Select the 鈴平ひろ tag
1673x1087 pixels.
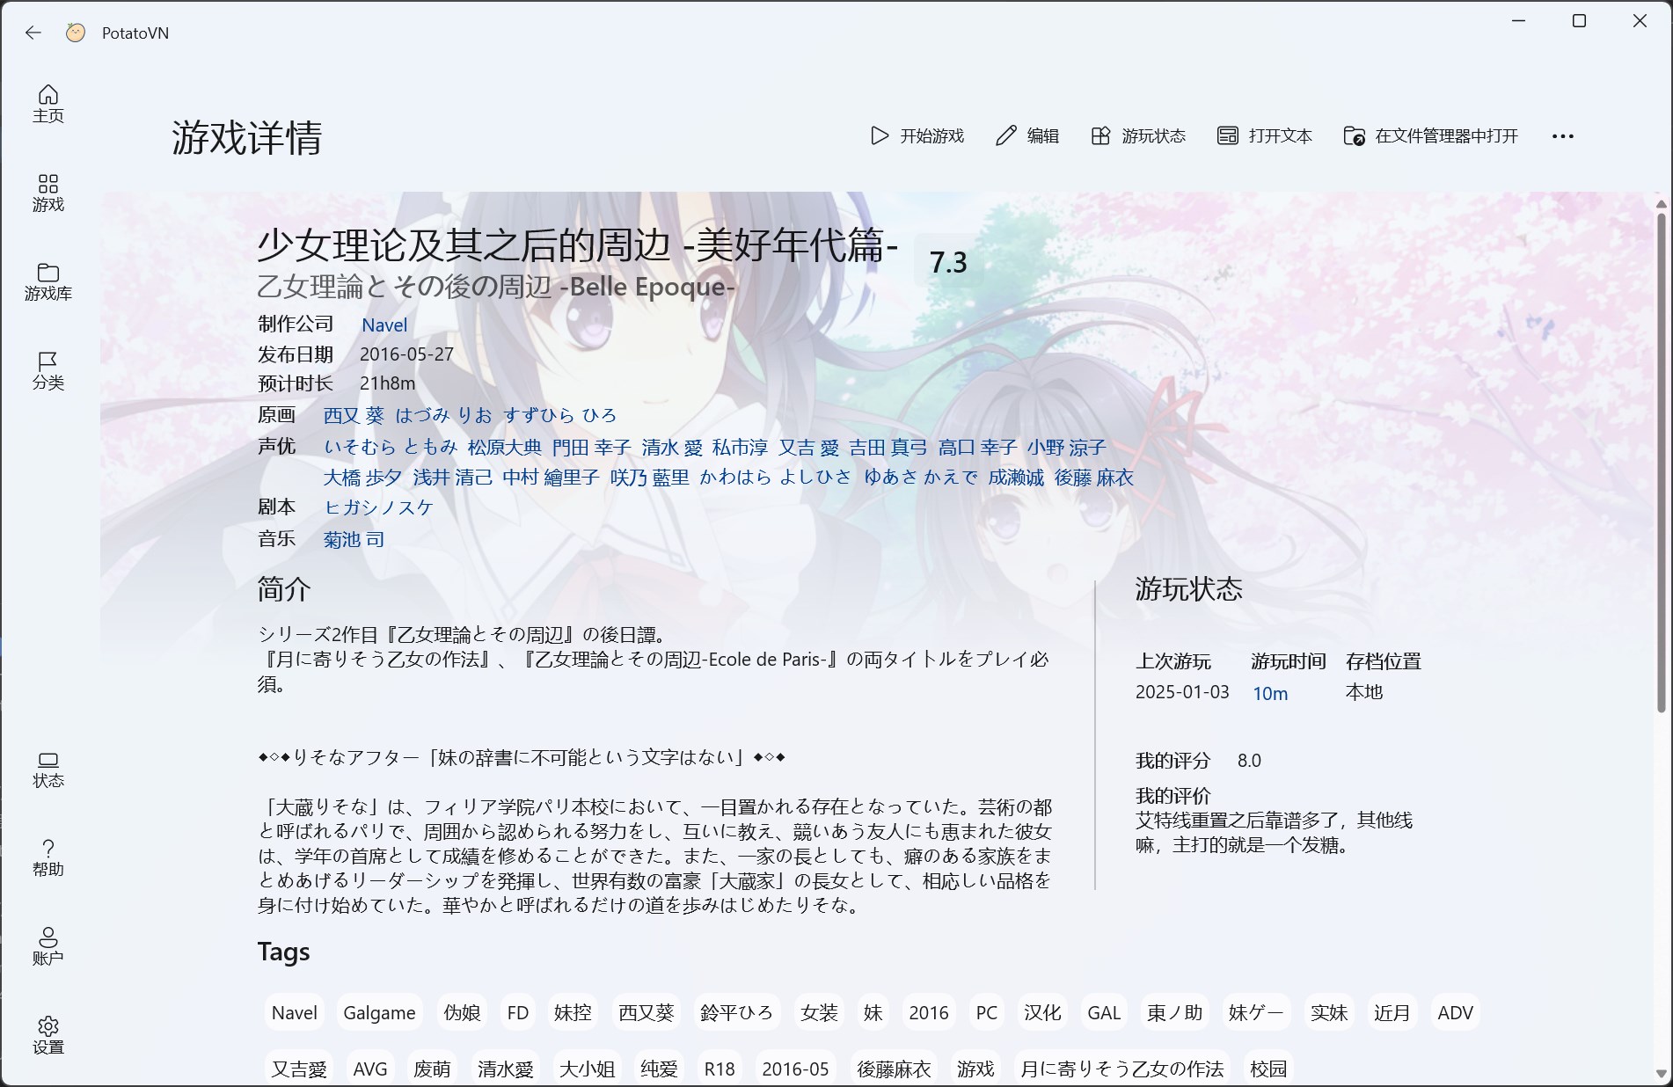pos(737,1012)
